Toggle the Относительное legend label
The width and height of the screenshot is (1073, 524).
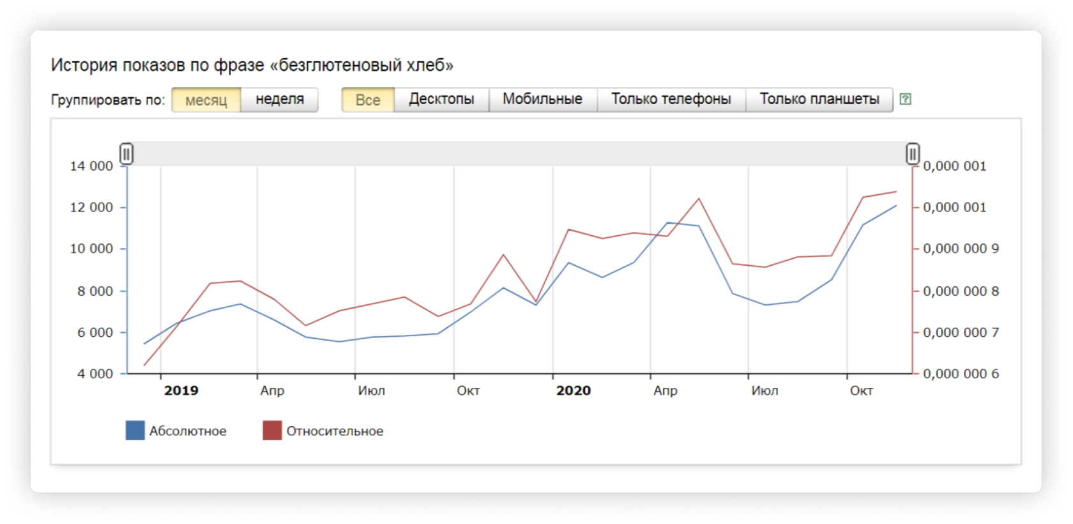click(335, 431)
